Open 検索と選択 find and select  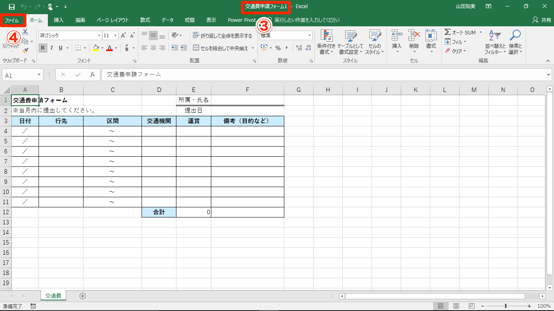515,42
